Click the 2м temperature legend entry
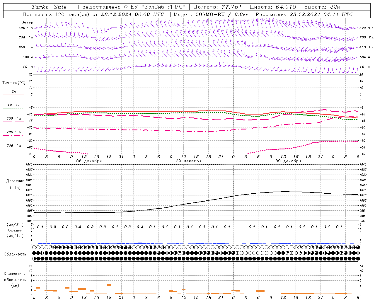Image resolution: width=375 pixels, height=300 pixels. click(14, 92)
